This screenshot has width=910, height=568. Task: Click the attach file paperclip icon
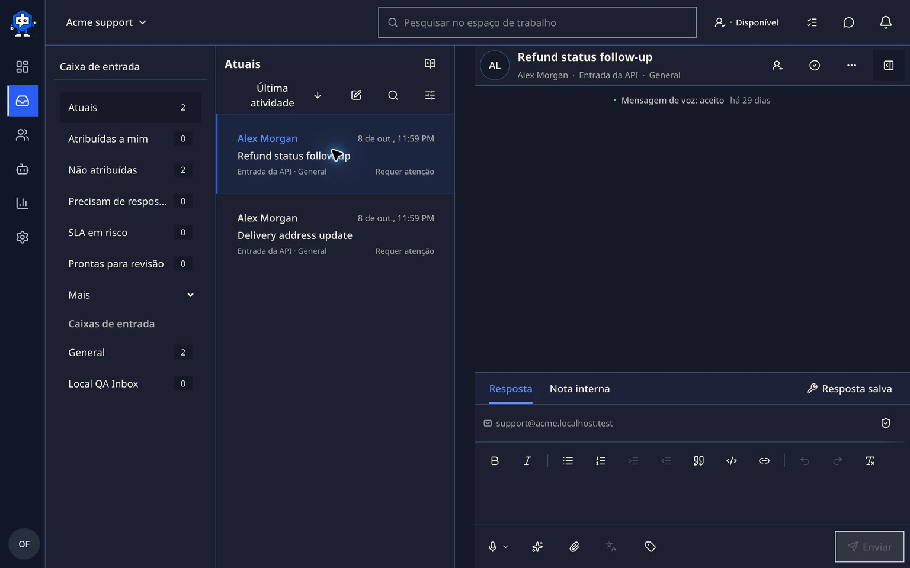pos(574,547)
